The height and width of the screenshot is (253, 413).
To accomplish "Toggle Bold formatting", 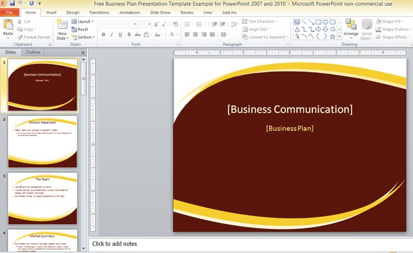I will 103,34.
